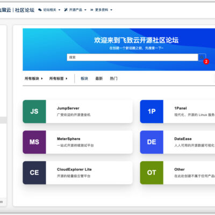The height and width of the screenshot is (215, 215).
Task: Switch to the 板块 tab
Action: coord(84,78)
